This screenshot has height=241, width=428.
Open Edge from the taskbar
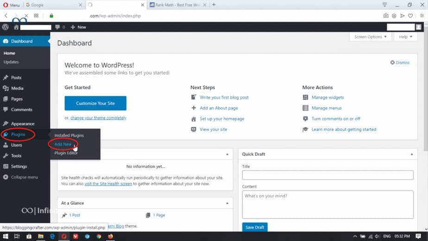click(x=52, y=236)
